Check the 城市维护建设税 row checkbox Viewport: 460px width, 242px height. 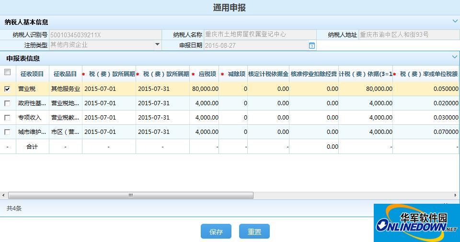7,132
